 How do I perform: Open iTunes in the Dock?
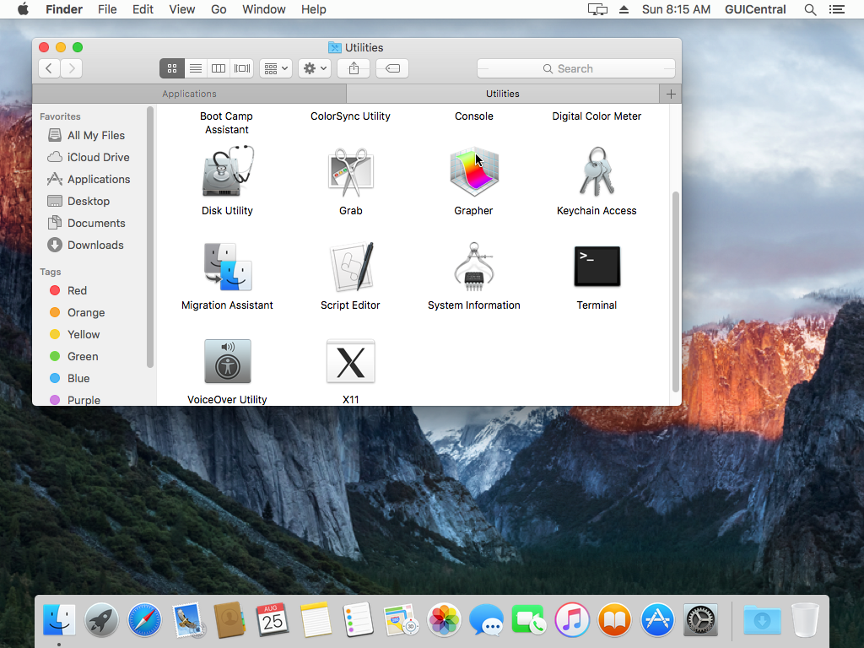pos(572,620)
